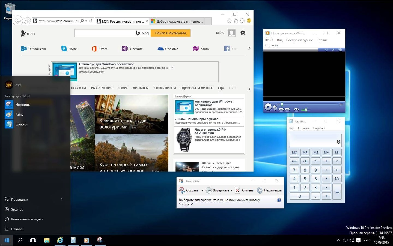Click the 1/x reciprocal key

click(x=337, y=179)
